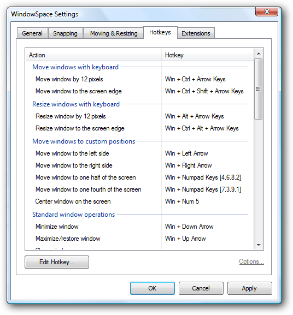The height and width of the screenshot is (315, 293).
Task: Click 'Win + Num 5' hotkey value
Action: (x=182, y=201)
